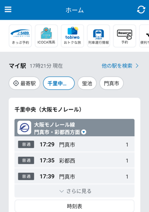The height and width of the screenshot is (212, 149).
Task: Select the 17:39 門真市 departure row
Action: pyautogui.click(x=75, y=176)
